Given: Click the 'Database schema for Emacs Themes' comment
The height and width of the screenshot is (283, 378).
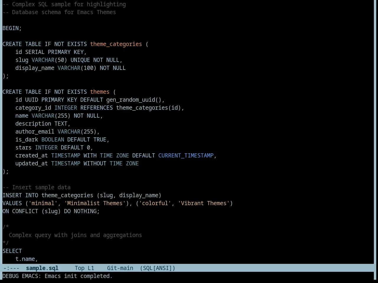Looking at the screenshot, I should [64, 12].
